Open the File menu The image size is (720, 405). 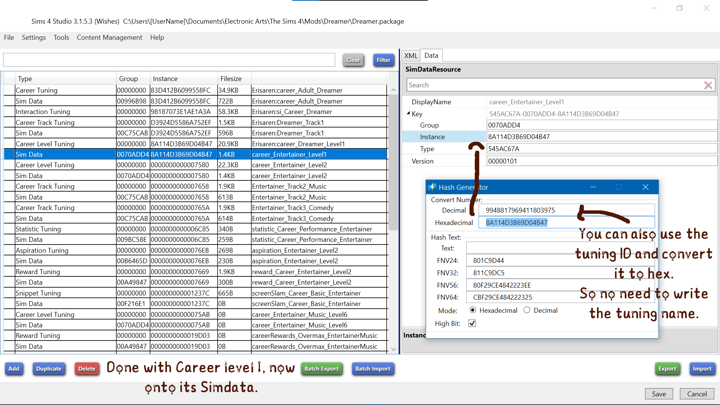[x=9, y=37]
